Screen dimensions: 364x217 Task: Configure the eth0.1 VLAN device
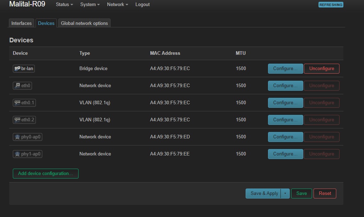tap(285, 103)
